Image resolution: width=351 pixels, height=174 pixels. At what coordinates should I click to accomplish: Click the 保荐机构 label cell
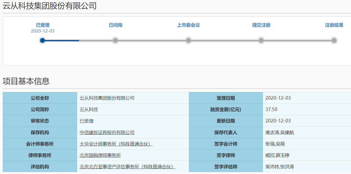tap(40, 132)
